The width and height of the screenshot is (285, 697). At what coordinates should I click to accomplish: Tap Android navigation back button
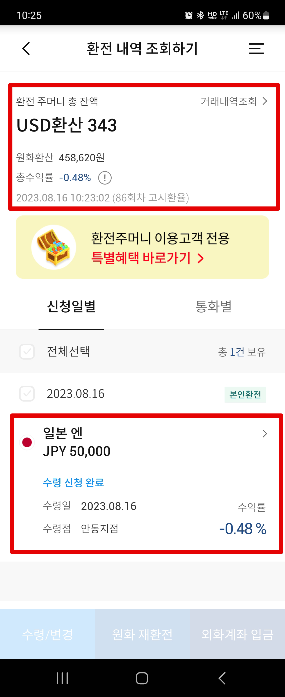tap(222, 678)
